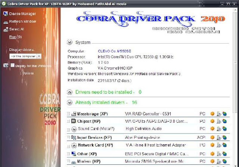Click the scrollbar down arrow

[x=235, y=166]
